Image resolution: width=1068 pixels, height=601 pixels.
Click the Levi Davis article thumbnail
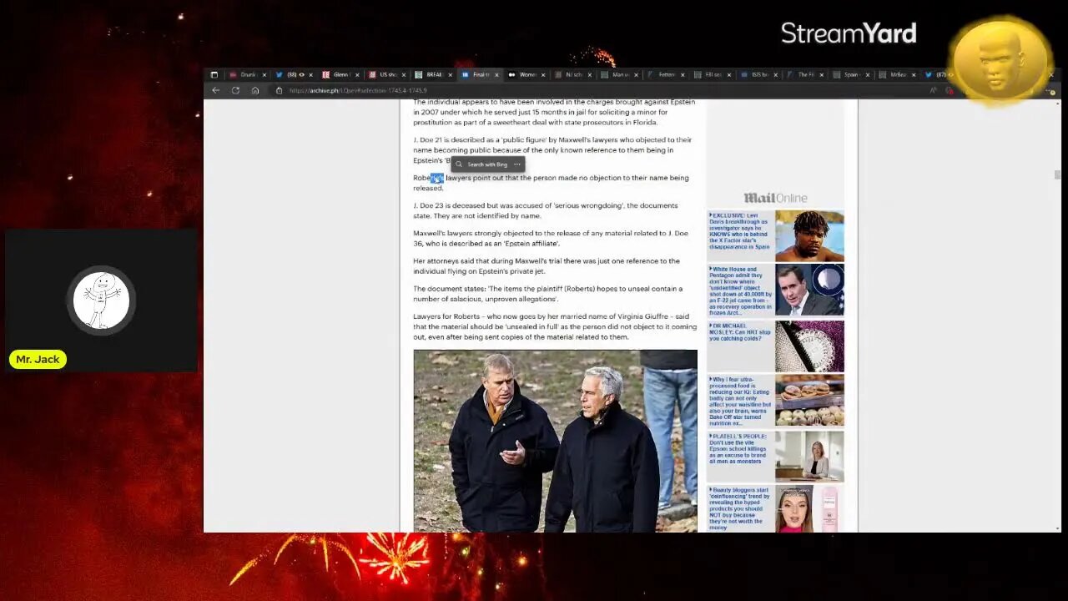[x=809, y=235]
